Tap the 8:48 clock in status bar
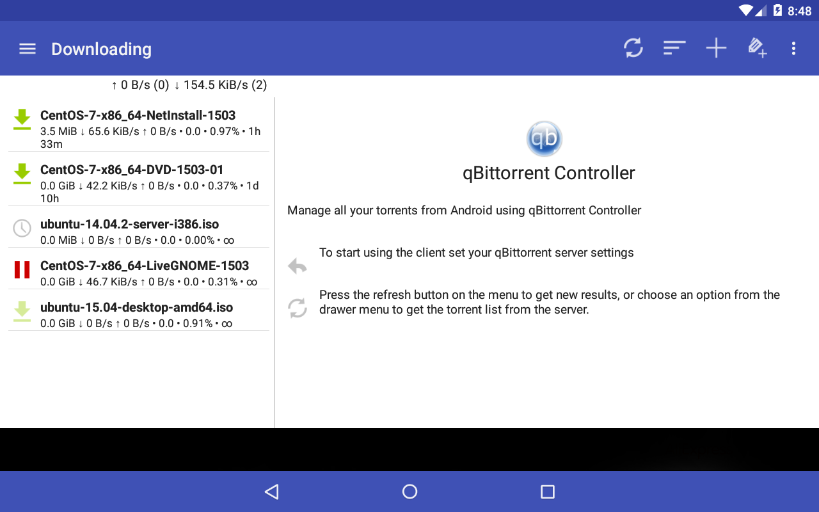 coord(800,11)
